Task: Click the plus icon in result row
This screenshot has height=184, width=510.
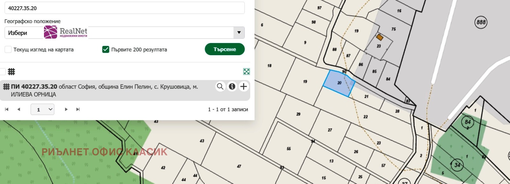Action: [244, 86]
